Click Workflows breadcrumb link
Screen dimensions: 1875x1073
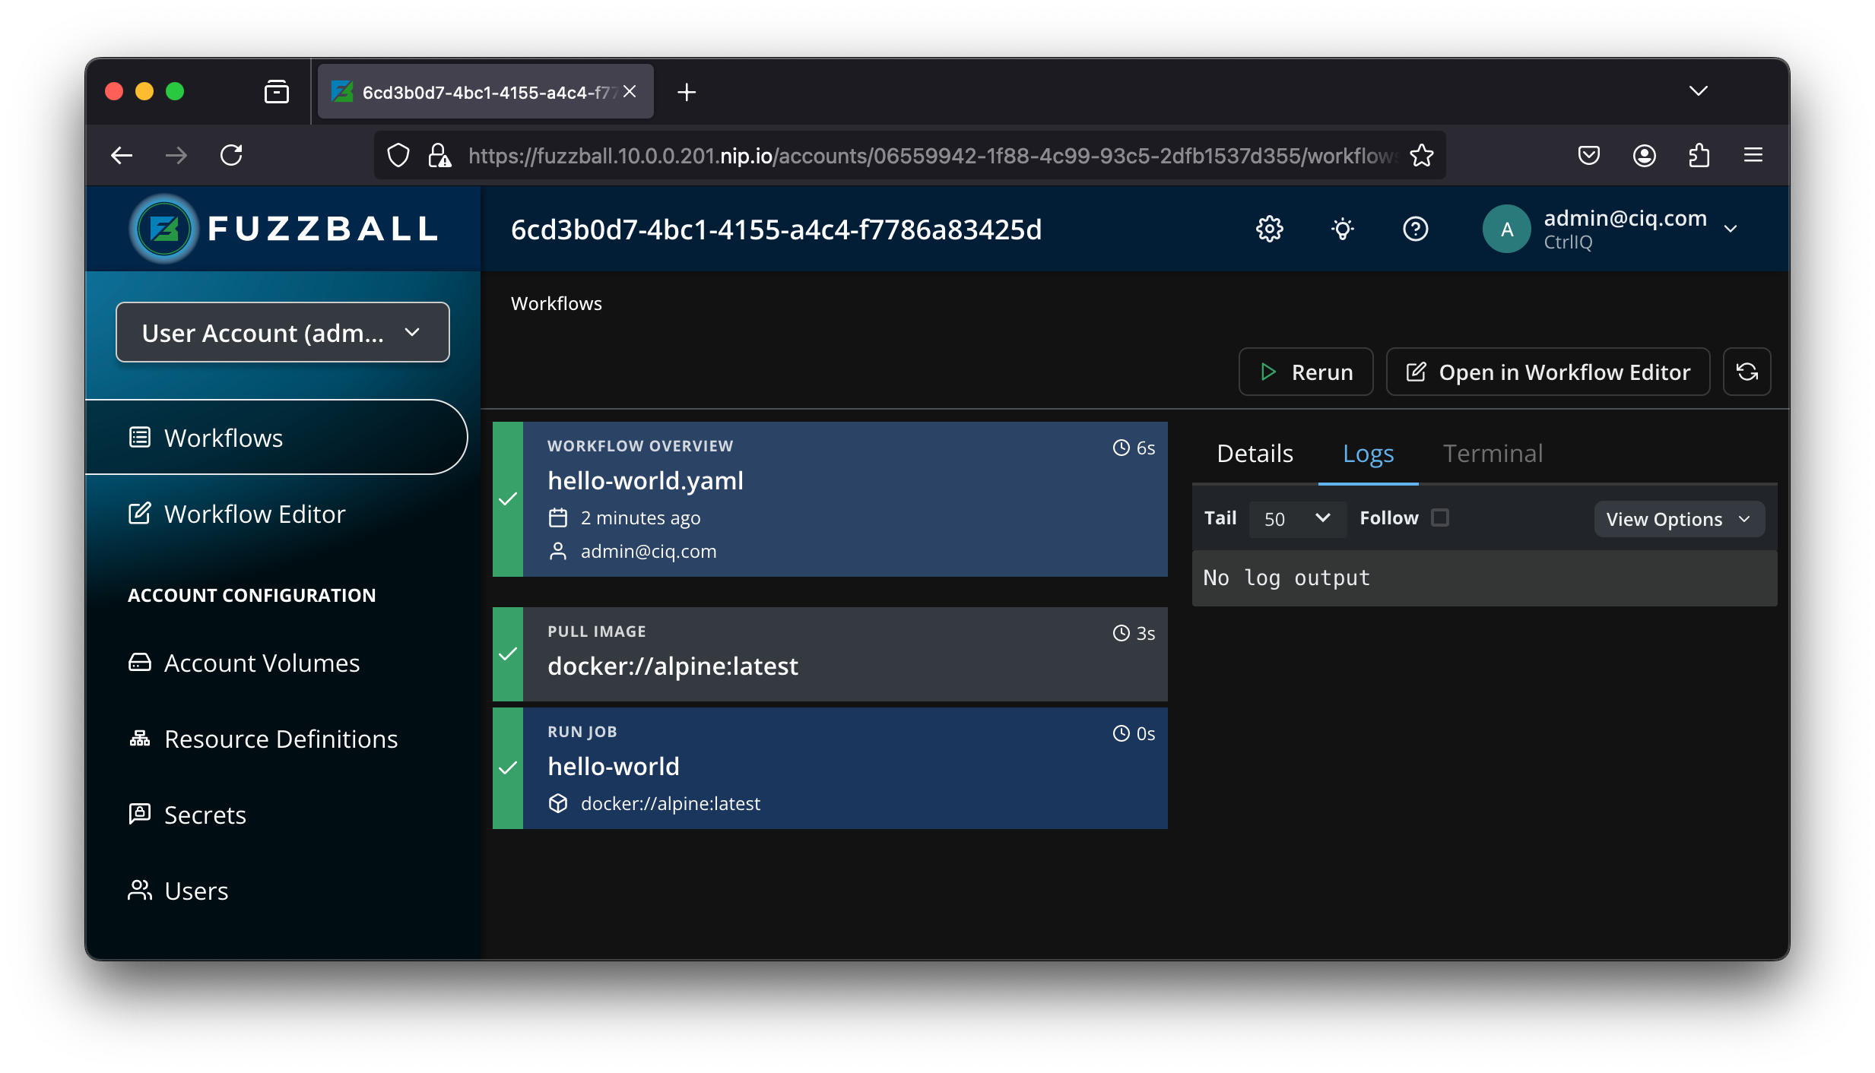tap(557, 303)
